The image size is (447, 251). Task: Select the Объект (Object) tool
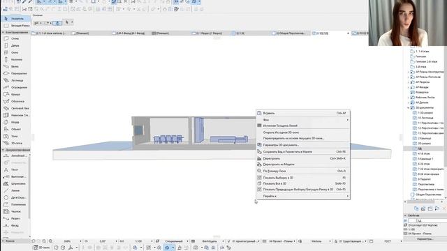click(x=15, y=129)
